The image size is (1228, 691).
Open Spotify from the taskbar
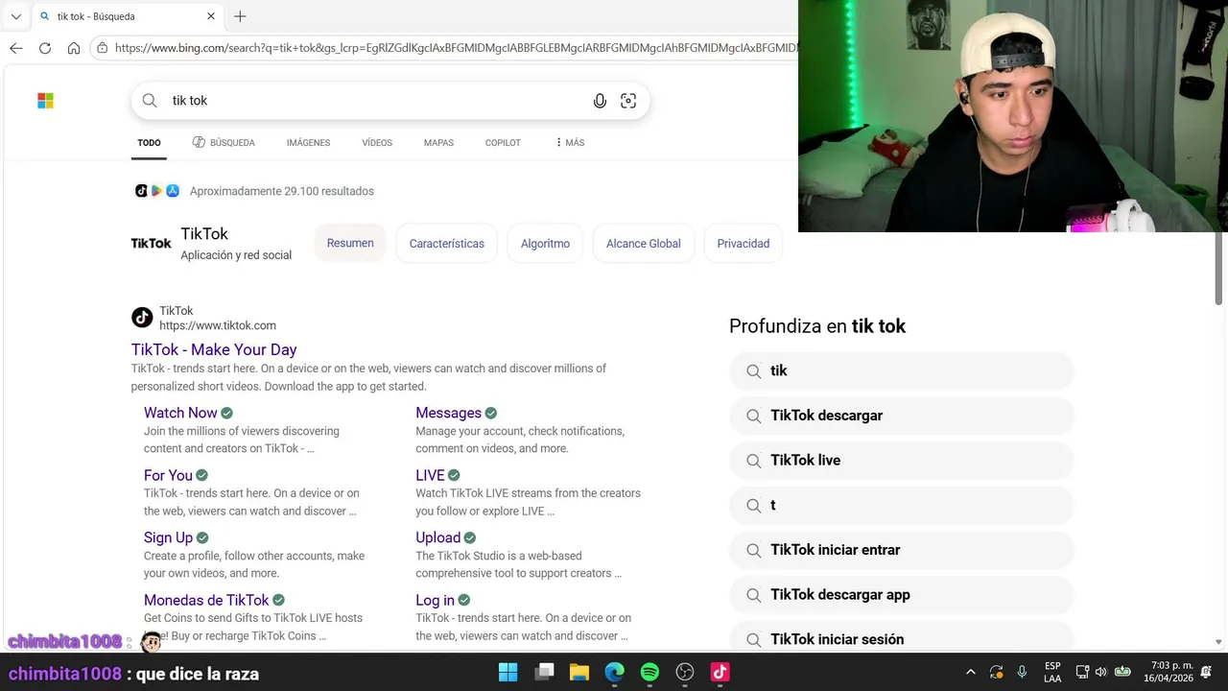click(649, 672)
